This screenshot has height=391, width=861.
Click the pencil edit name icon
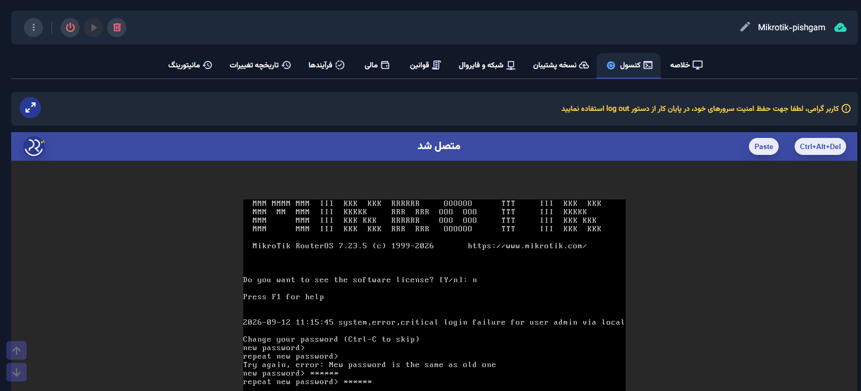[x=745, y=27]
